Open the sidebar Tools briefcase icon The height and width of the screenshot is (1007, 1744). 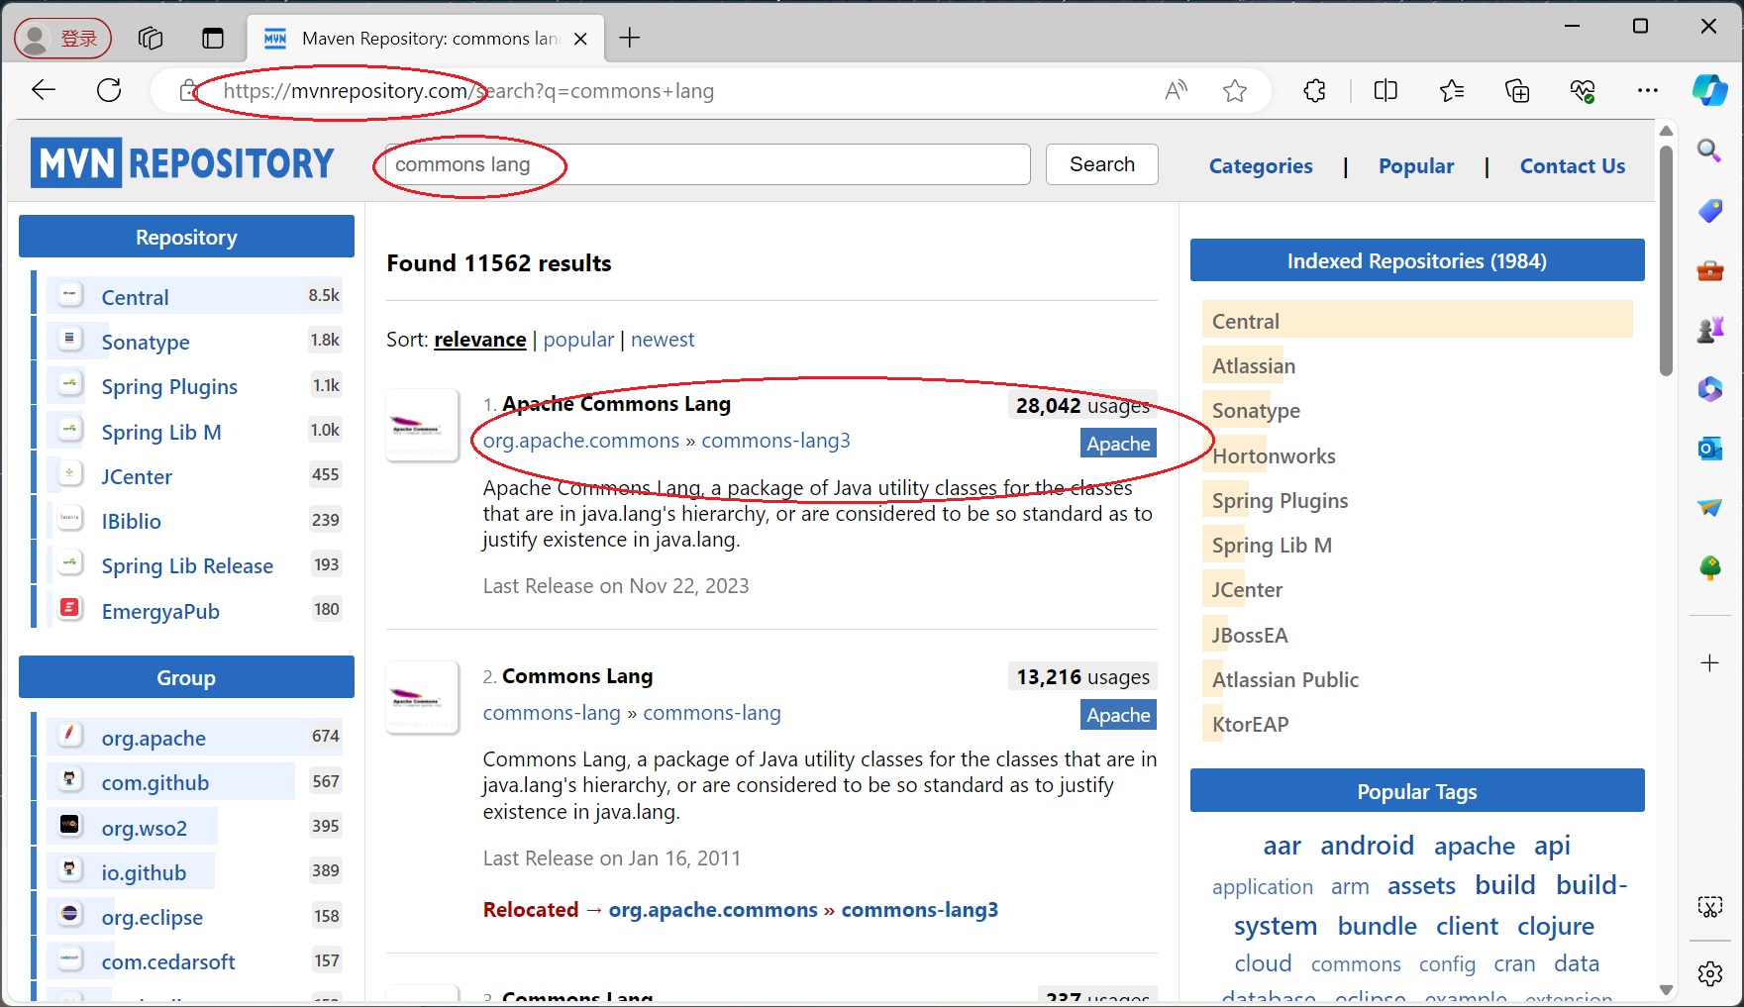pyautogui.click(x=1709, y=270)
